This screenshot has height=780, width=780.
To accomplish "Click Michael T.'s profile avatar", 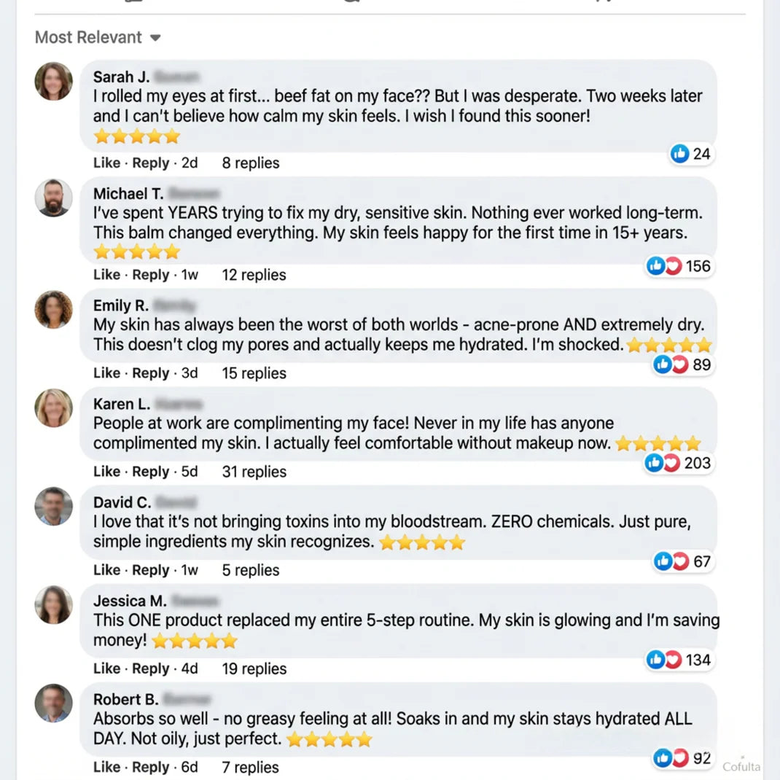I will (x=54, y=198).
